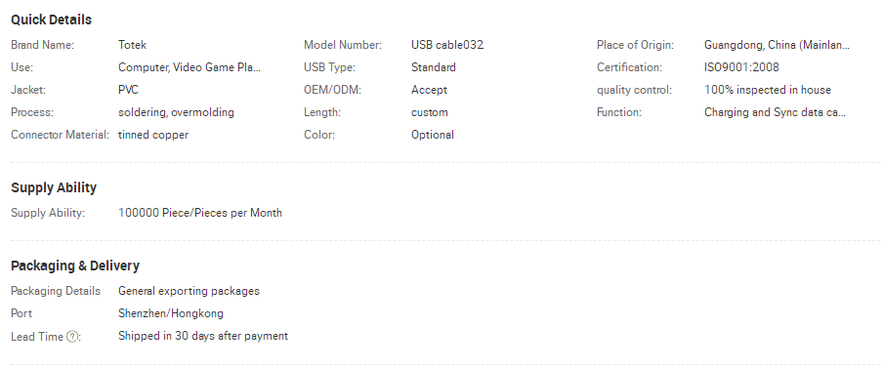The width and height of the screenshot is (883, 369).
Task: Click the Color value Optional
Action: tap(433, 135)
